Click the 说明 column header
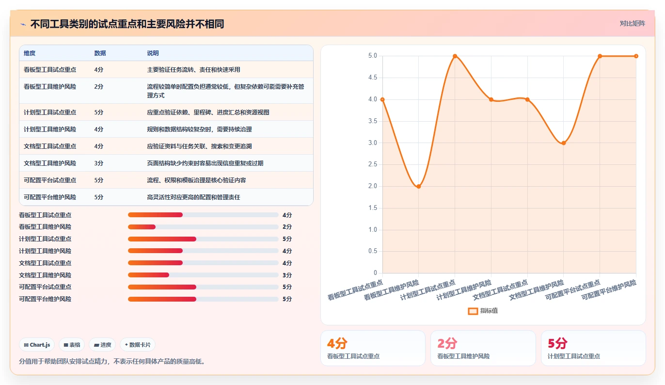The height and width of the screenshot is (385, 665). 153,53
